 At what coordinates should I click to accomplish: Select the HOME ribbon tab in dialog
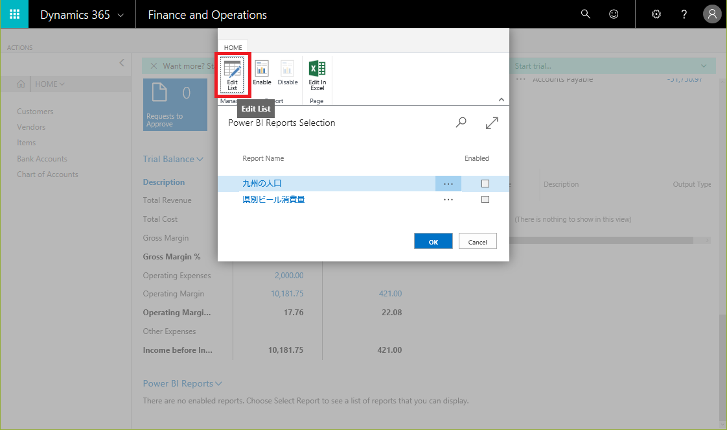[233, 47]
